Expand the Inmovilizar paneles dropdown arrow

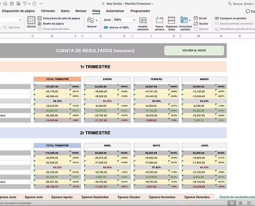[190, 20]
